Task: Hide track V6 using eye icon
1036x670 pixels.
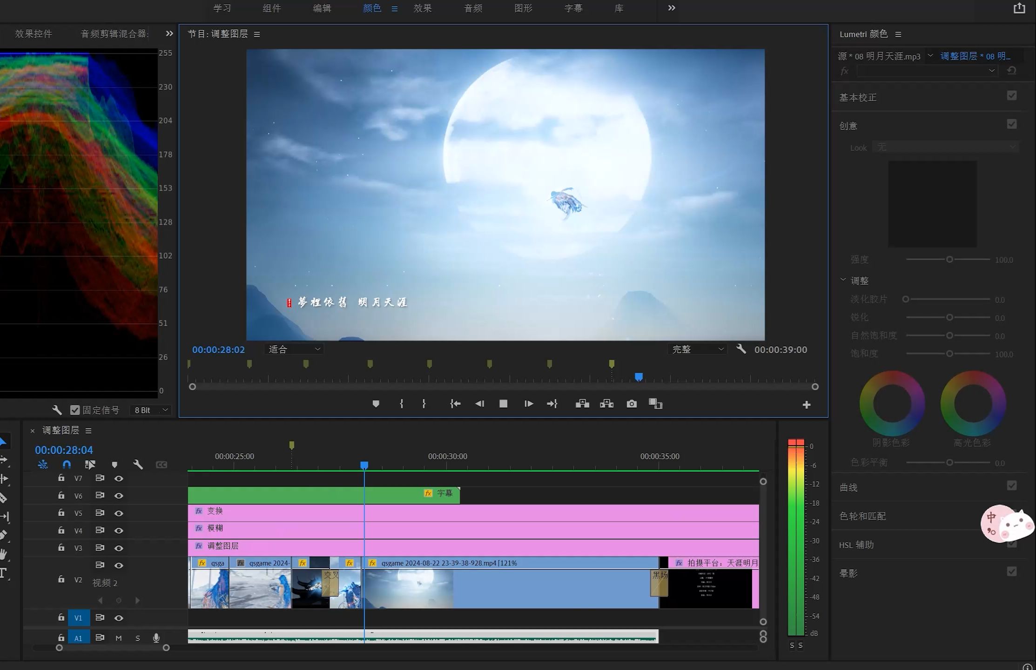Action: (119, 496)
